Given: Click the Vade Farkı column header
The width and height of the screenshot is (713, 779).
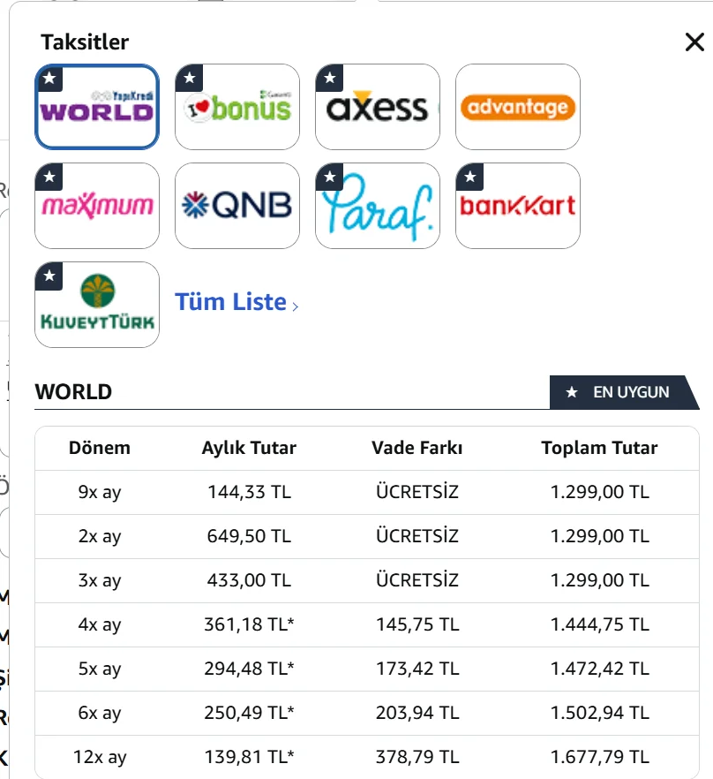Looking at the screenshot, I should (417, 448).
